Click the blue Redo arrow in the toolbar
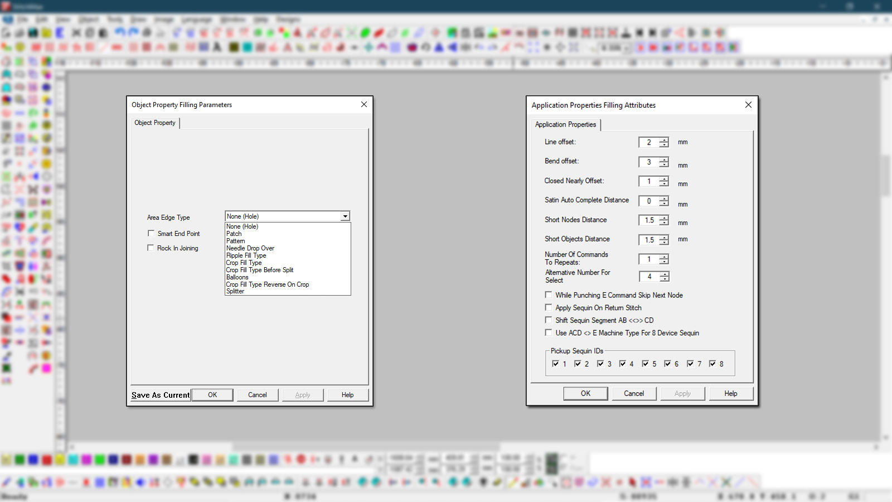The width and height of the screenshot is (892, 502). click(133, 33)
